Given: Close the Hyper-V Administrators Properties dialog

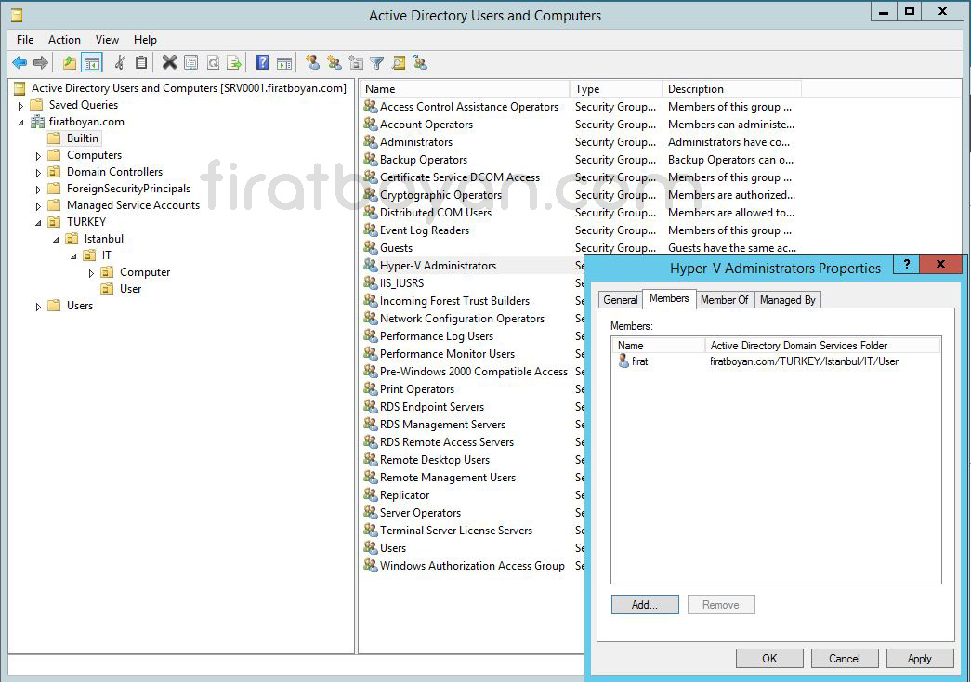Looking at the screenshot, I should (940, 265).
